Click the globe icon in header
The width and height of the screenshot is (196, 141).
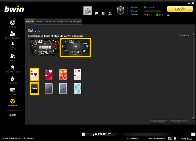click(103, 13)
